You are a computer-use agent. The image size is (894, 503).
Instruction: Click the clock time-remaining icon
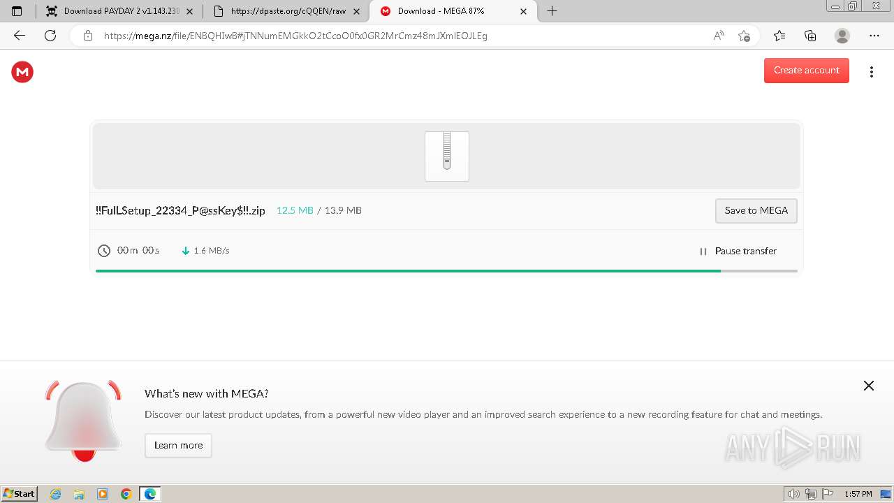pyautogui.click(x=104, y=251)
